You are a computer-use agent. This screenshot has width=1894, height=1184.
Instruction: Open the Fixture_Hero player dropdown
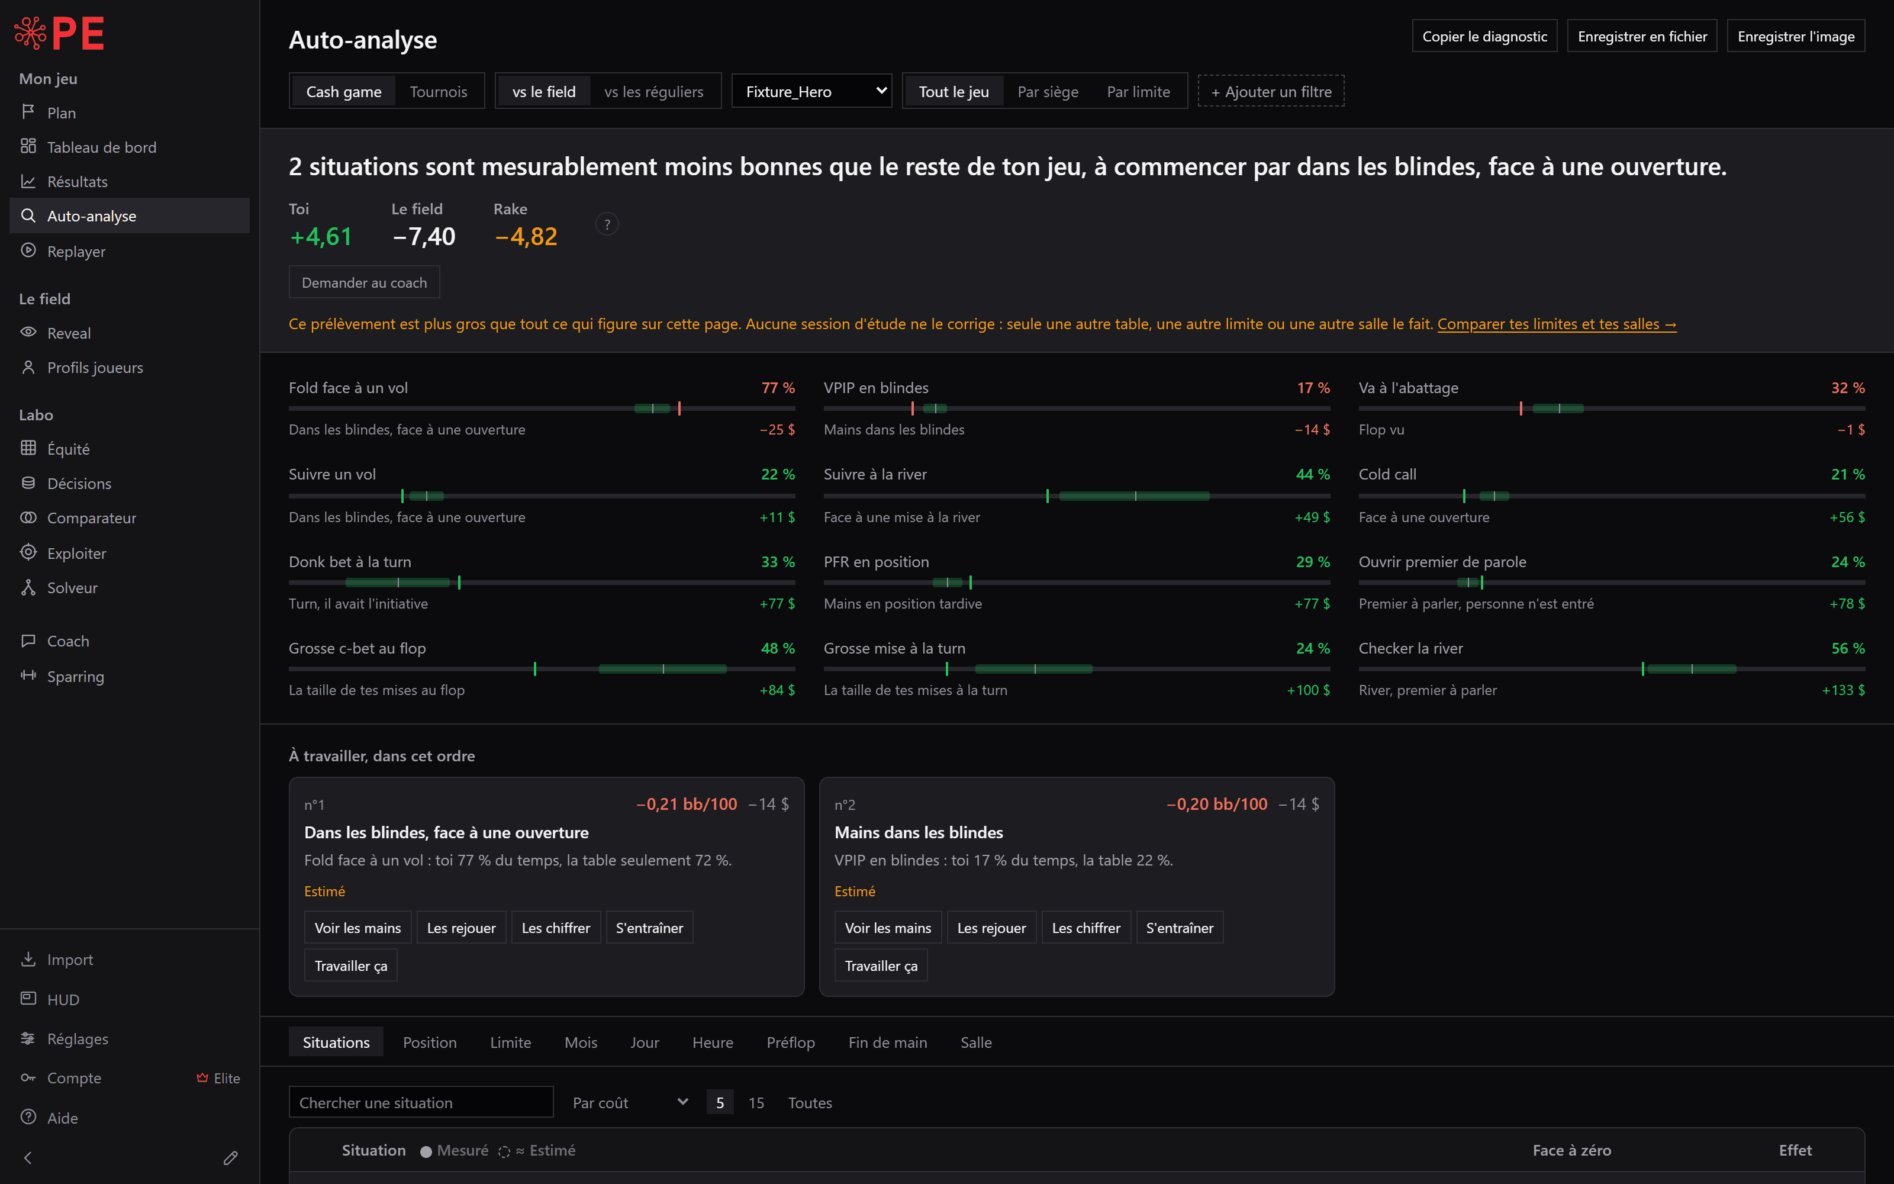pyautogui.click(x=811, y=92)
